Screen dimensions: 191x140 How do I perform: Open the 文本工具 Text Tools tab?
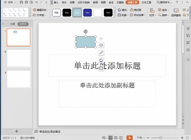coord(146,2)
